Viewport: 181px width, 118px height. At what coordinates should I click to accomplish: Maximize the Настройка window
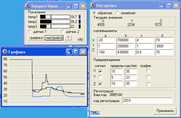[x=169, y=5]
